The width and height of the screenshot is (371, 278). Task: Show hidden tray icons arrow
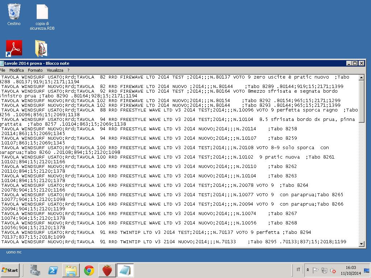coord(308,270)
